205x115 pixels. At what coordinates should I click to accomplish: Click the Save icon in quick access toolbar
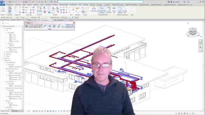pos(10,2)
